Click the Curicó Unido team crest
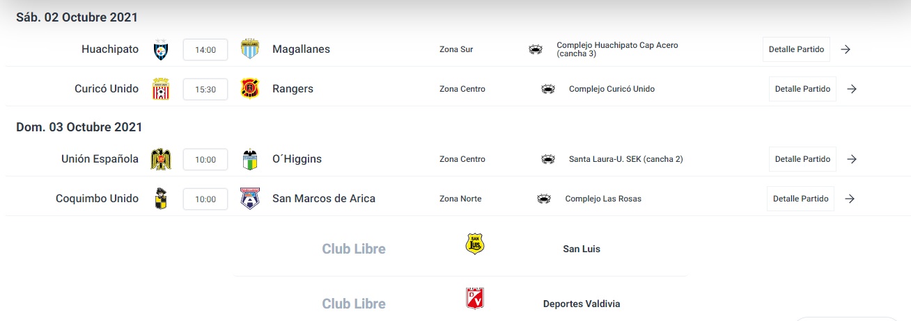Image resolution: width=911 pixels, height=321 pixels. tap(161, 89)
